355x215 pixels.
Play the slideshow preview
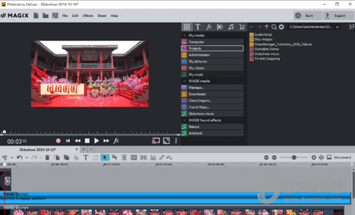(96, 141)
